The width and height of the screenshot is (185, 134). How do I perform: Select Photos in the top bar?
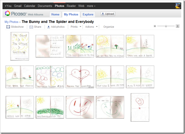(x=60, y=6)
